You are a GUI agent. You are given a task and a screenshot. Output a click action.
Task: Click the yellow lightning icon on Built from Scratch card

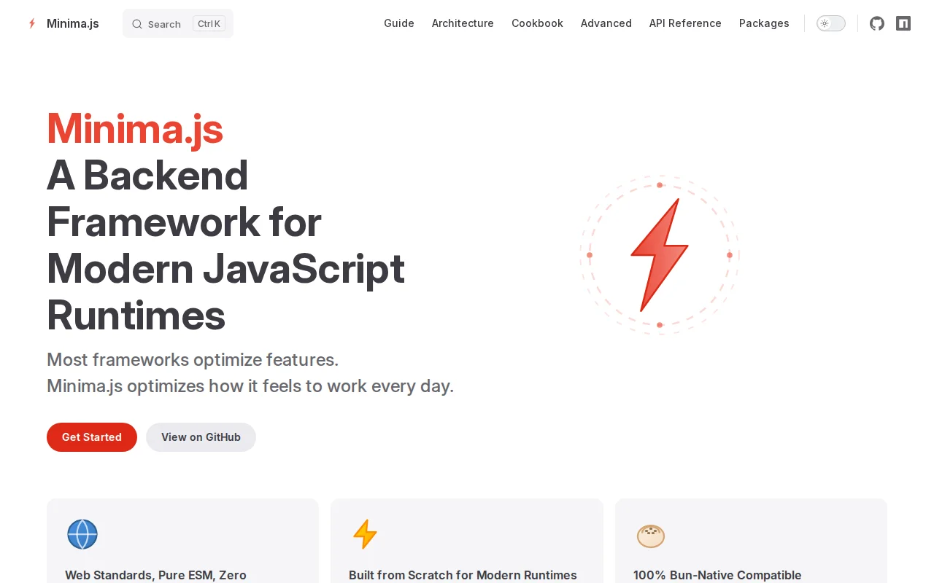tap(365, 534)
